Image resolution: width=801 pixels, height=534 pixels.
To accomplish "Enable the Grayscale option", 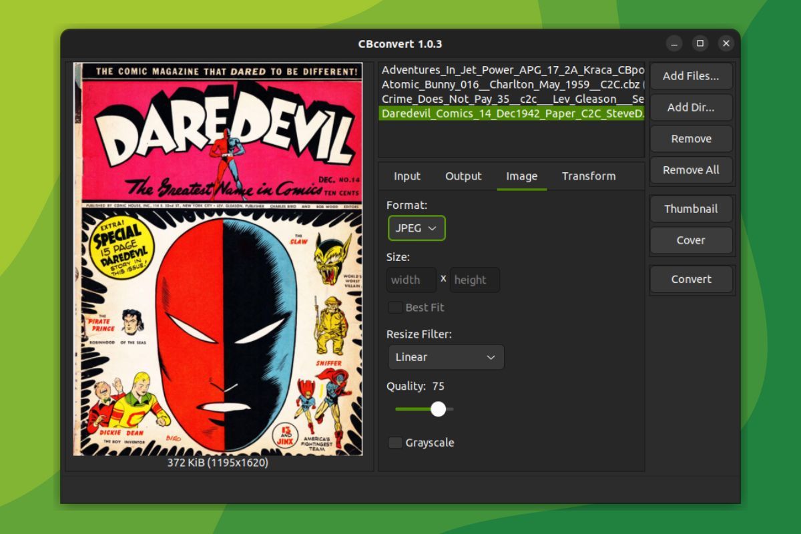I will click(x=395, y=443).
